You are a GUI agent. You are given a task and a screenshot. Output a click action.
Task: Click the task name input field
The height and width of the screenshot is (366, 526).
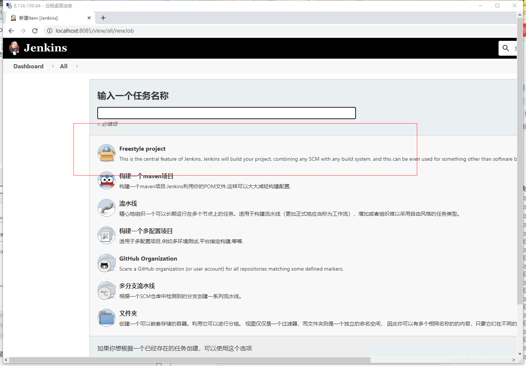tap(226, 113)
